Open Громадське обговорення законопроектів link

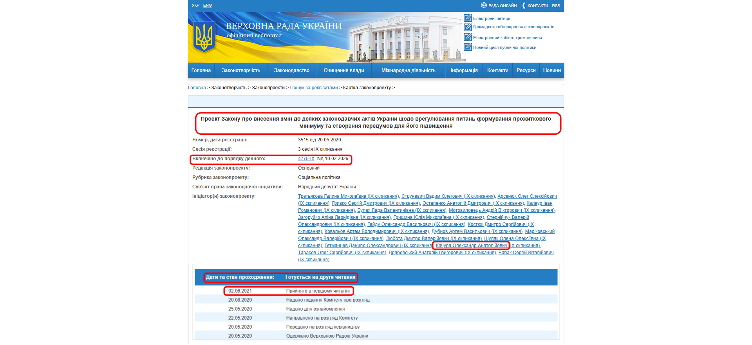513,27
